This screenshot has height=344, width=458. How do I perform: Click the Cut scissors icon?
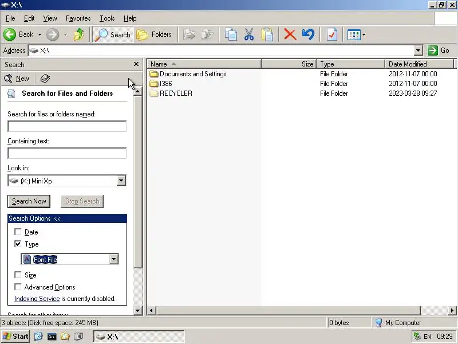249,34
